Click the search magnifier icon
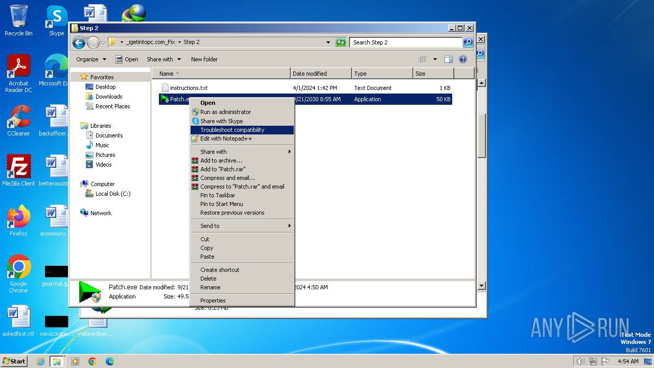Image resolution: width=654 pixels, height=368 pixels. (x=468, y=42)
